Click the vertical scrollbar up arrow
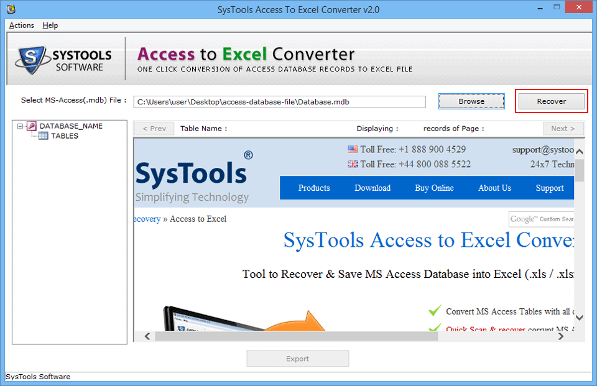 pos(580,152)
